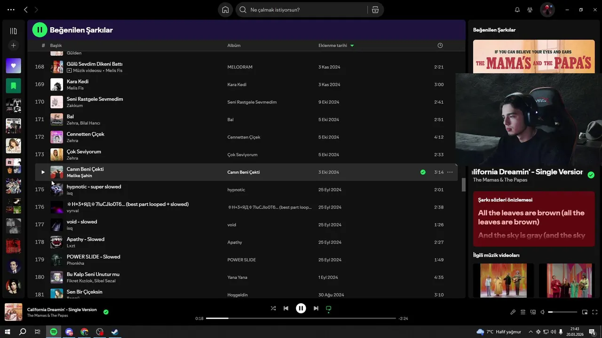Skip to previous track
The width and height of the screenshot is (602, 338).
(286, 308)
